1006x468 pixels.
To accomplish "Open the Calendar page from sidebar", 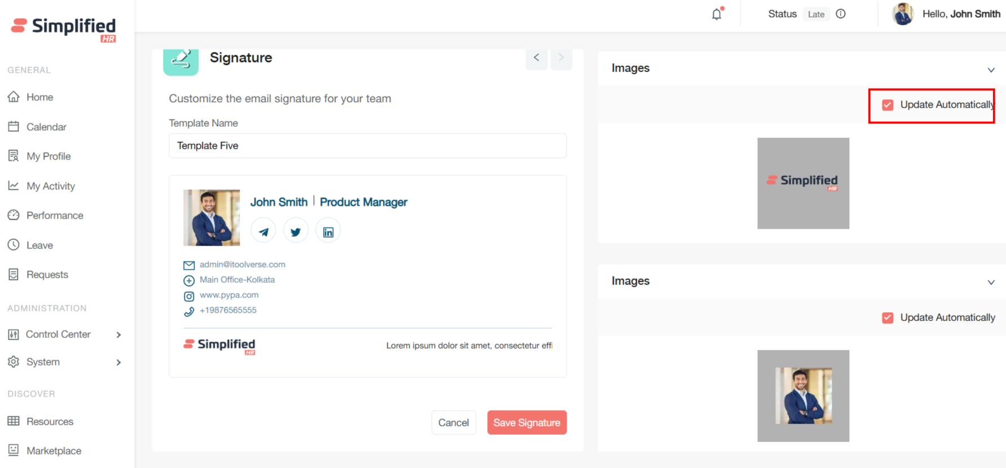I will pos(46,127).
